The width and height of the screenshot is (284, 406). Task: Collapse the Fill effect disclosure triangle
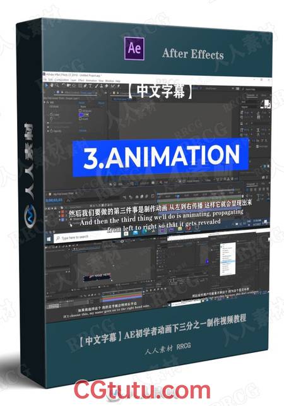(45, 102)
